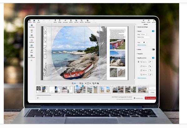This screenshot has height=128, width=187.
Task: Open the Fotos & Videos sidebar panel
Action: pos(32,26)
